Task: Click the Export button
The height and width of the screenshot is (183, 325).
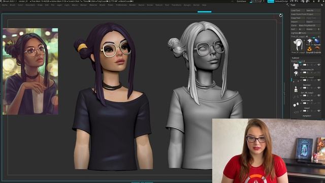Action: click(x=313, y=22)
